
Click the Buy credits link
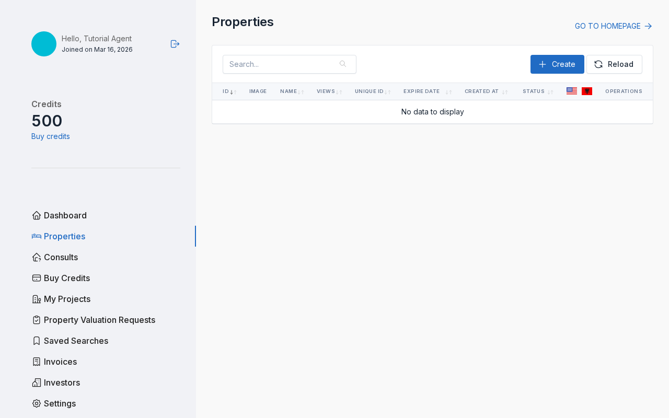pos(50,135)
